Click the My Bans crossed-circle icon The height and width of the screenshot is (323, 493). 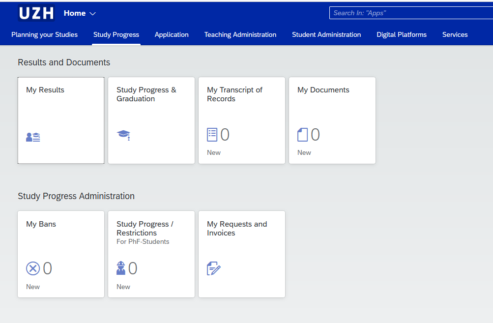[x=33, y=268]
